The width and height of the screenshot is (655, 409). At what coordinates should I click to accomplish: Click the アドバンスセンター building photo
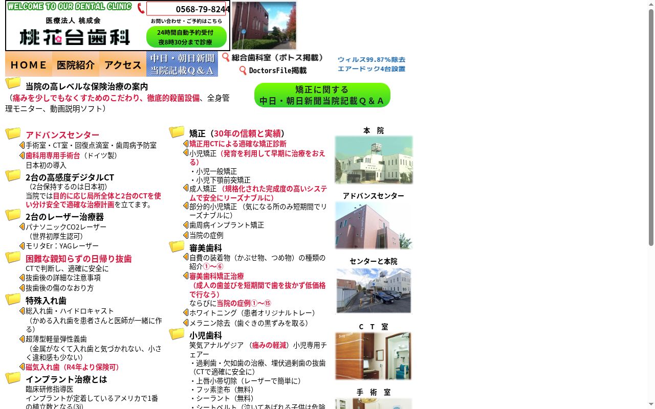coord(374,225)
